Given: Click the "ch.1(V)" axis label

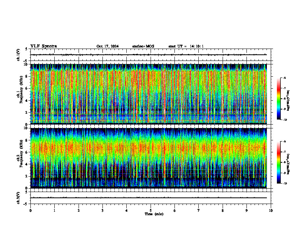Looking at the screenshot, I should [x=18, y=55].
